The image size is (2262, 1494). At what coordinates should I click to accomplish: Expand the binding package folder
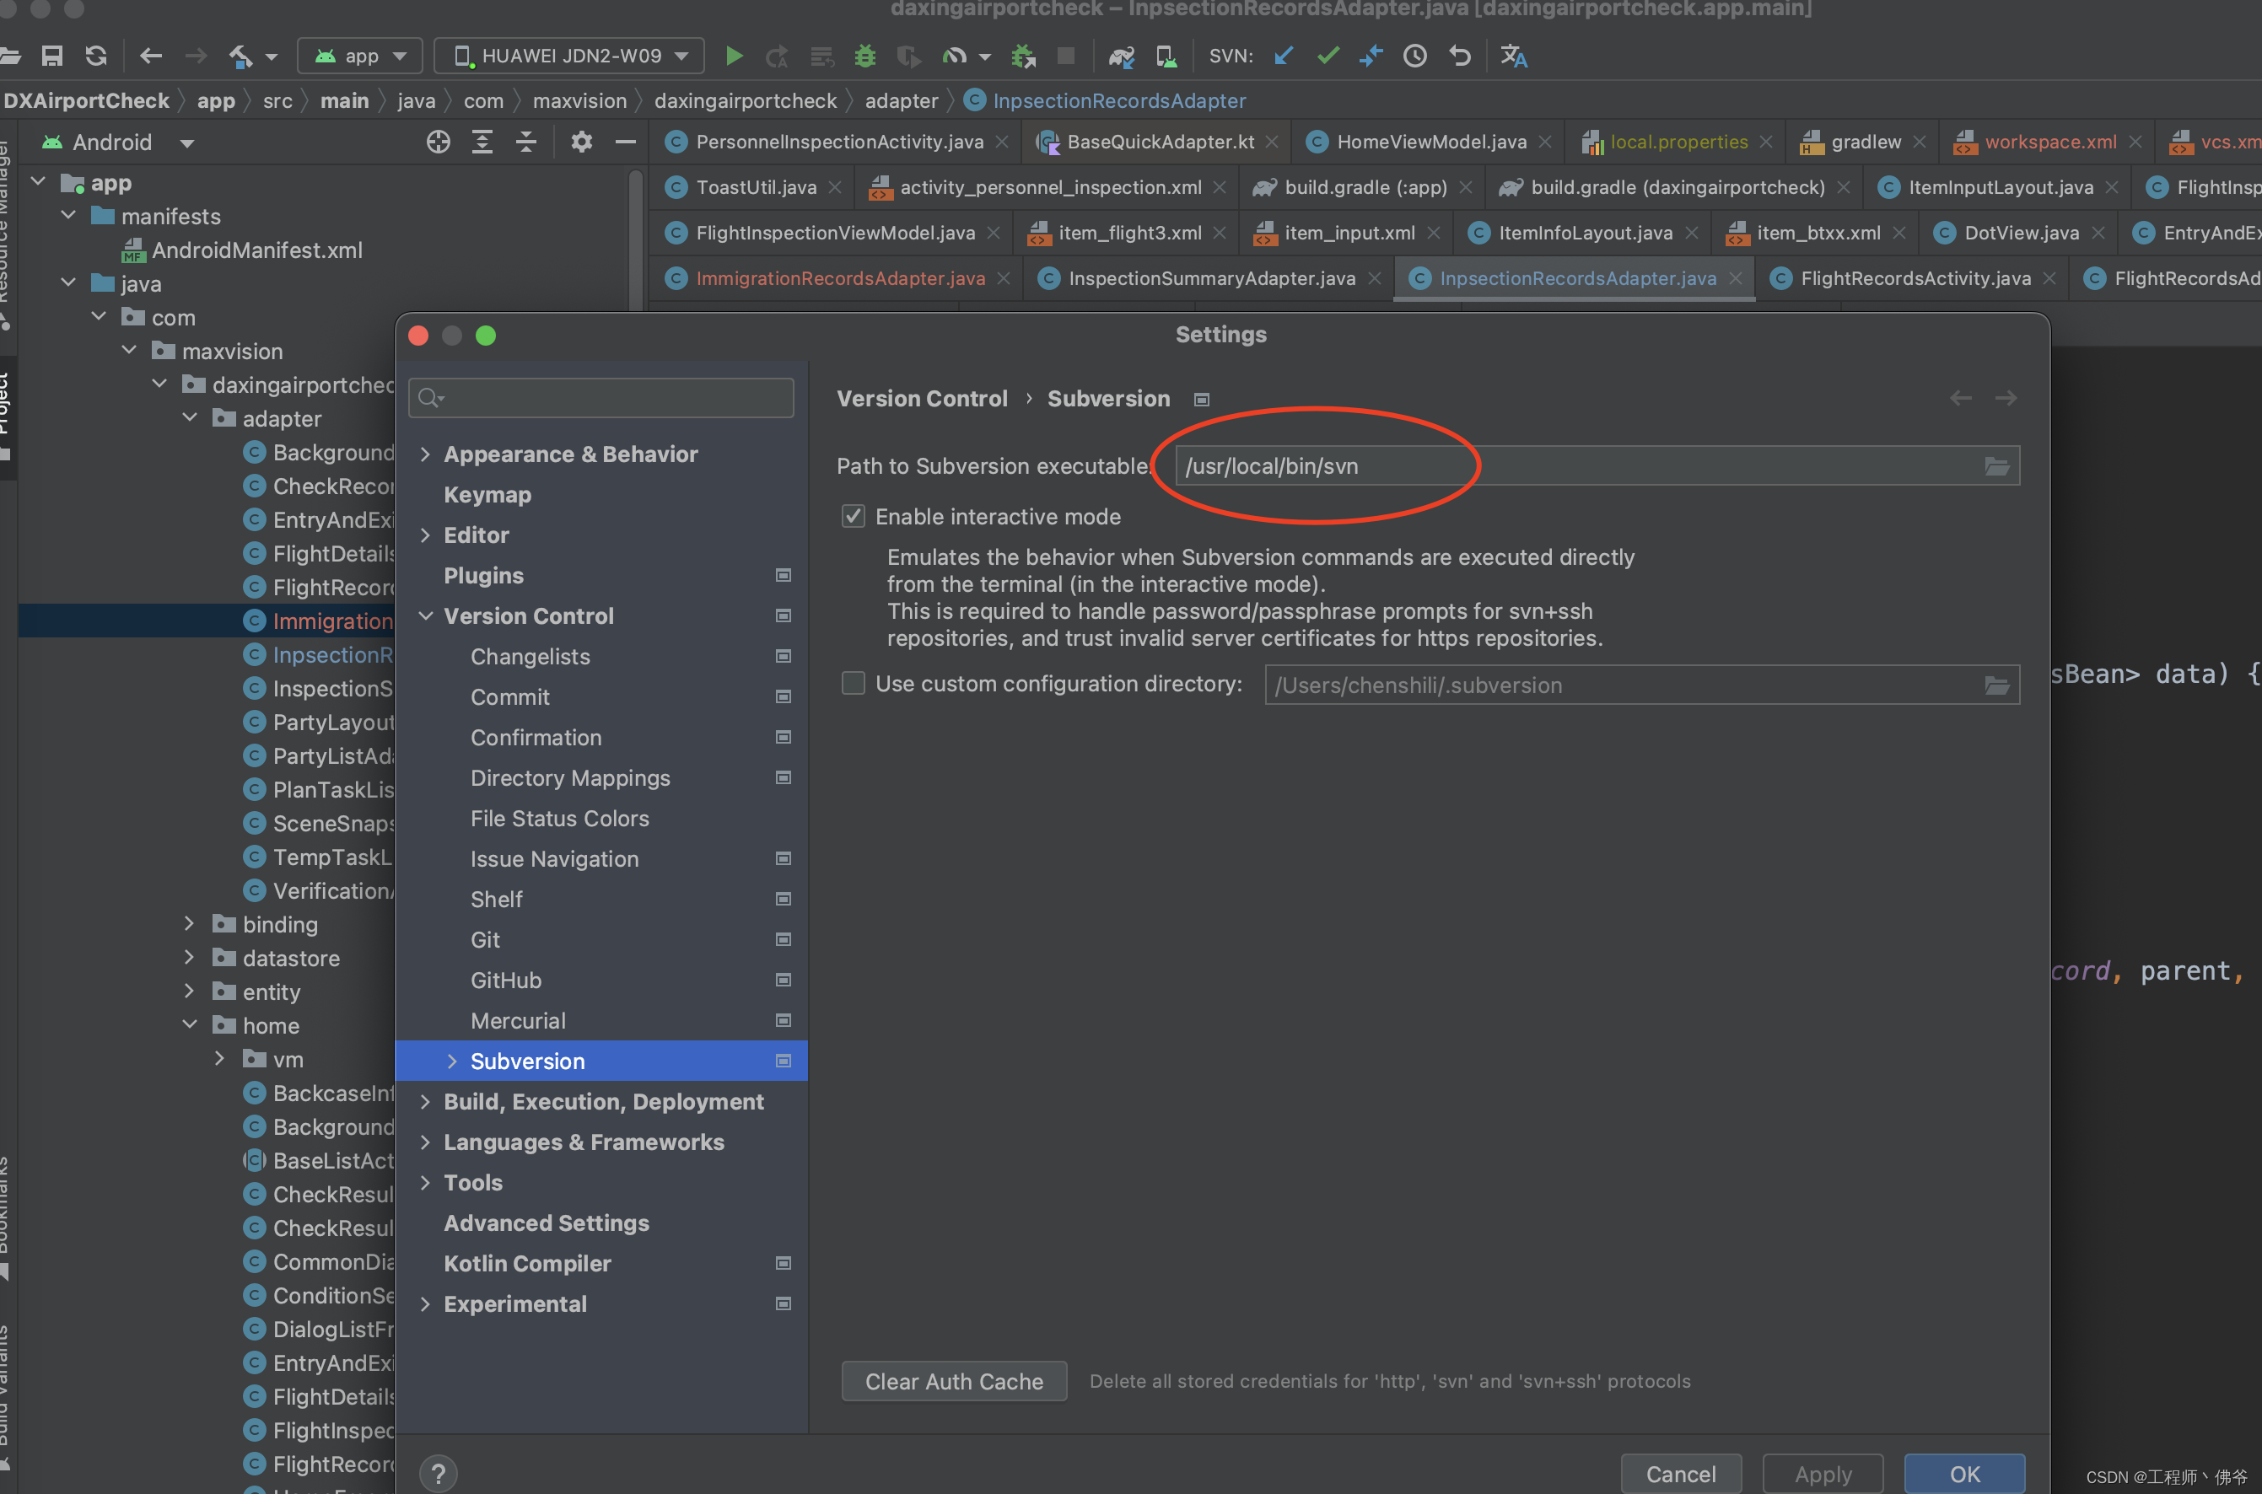pyautogui.click(x=189, y=924)
